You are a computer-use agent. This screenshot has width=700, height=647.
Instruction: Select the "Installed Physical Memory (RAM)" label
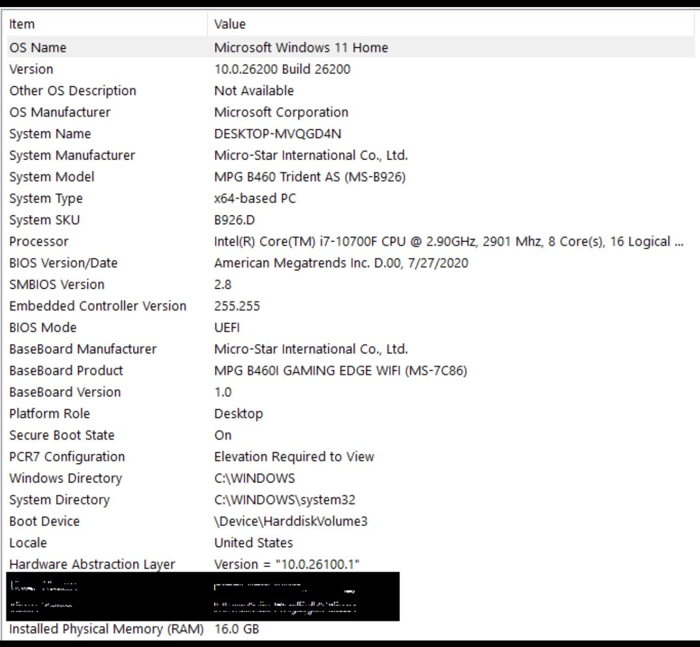tap(106, 629)
